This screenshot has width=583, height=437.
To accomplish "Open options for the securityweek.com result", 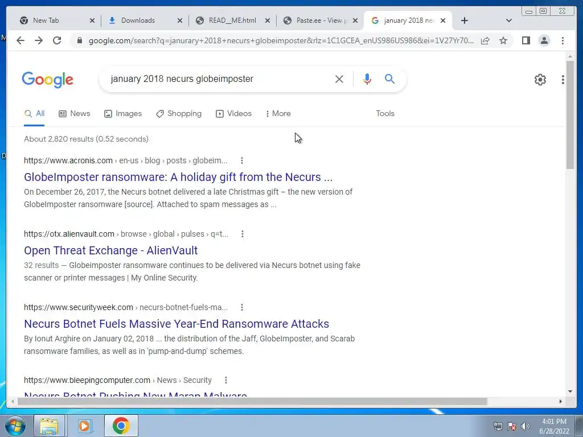I will pyautogui.click(x=242, y=307).
